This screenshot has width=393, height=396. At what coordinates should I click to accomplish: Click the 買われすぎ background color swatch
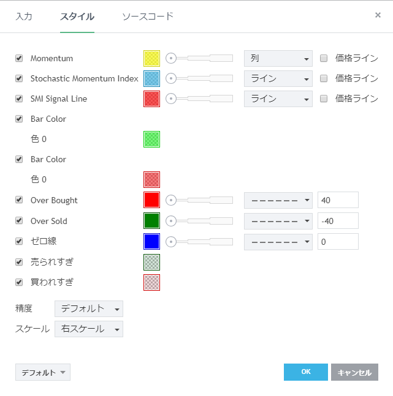pyautogui.click(x=151, y=282)
